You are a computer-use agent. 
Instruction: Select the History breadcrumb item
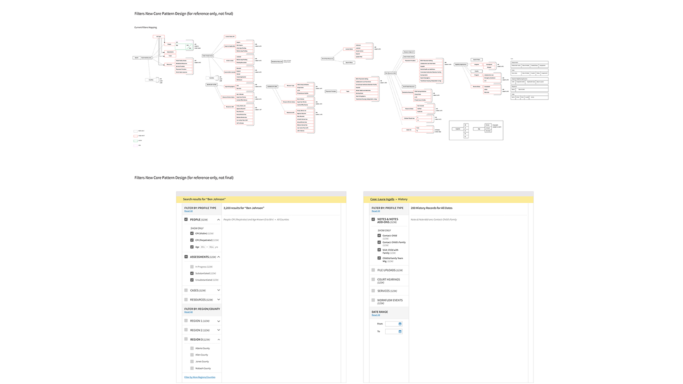(x=403, y=199)
